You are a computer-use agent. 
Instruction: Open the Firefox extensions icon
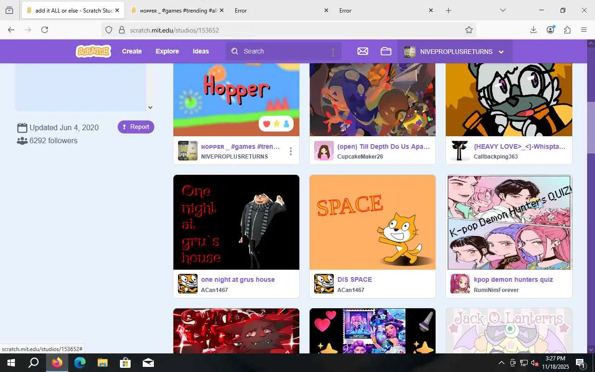(x=567, y=30)
